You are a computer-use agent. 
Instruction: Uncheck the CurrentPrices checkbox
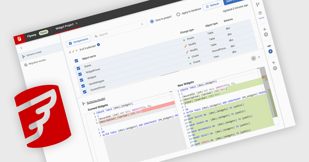point(85,92)
